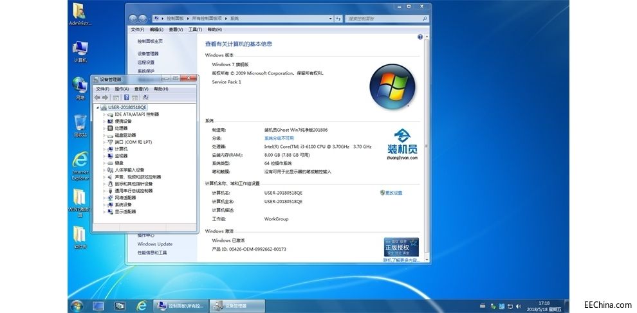Expand the 系统设备 node
This screenshot has height=313, width=637.
coord(104,204)
